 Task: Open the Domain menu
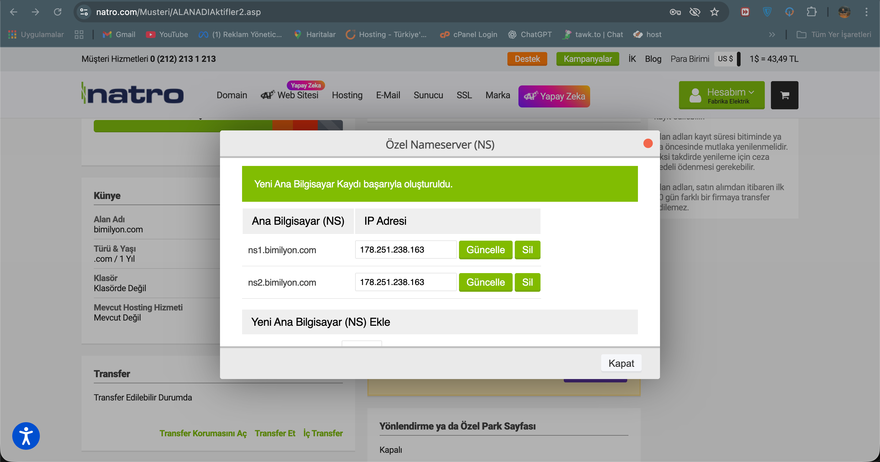[232, 95]
